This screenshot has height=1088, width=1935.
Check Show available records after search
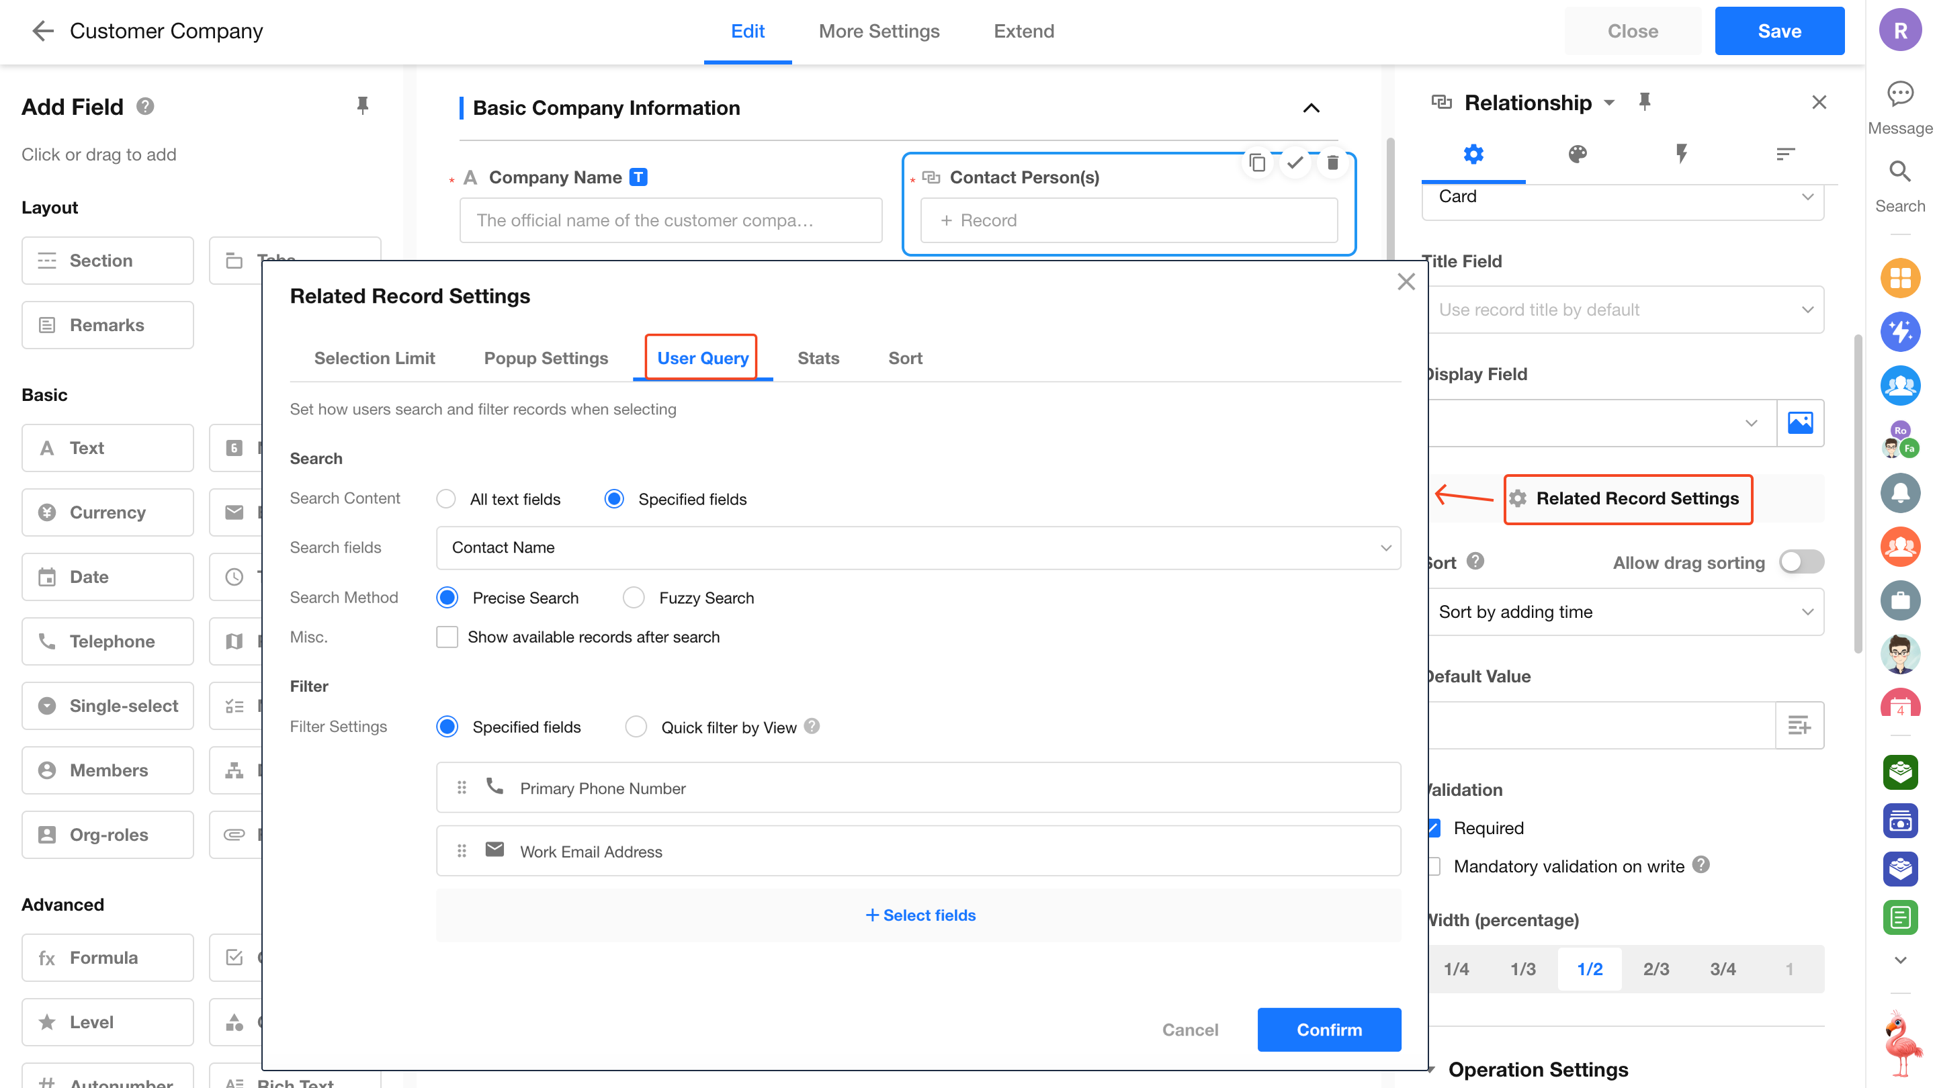(447, 637)
